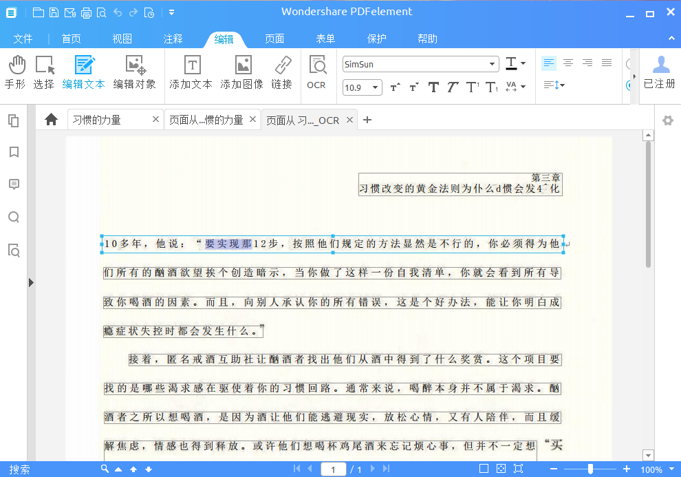Undo last action in quick access bar

pyautogui.click(x=118, y=12)
